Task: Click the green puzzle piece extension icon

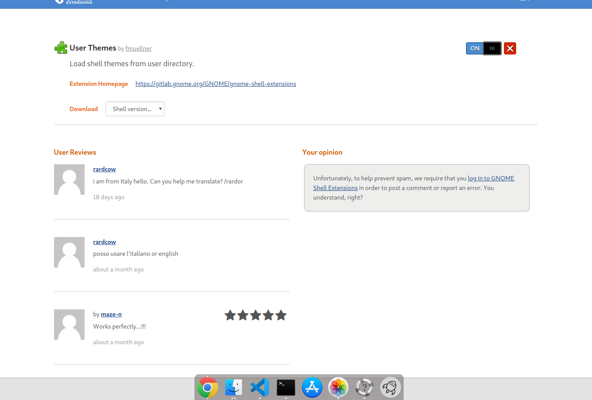Action: (61, 47)
